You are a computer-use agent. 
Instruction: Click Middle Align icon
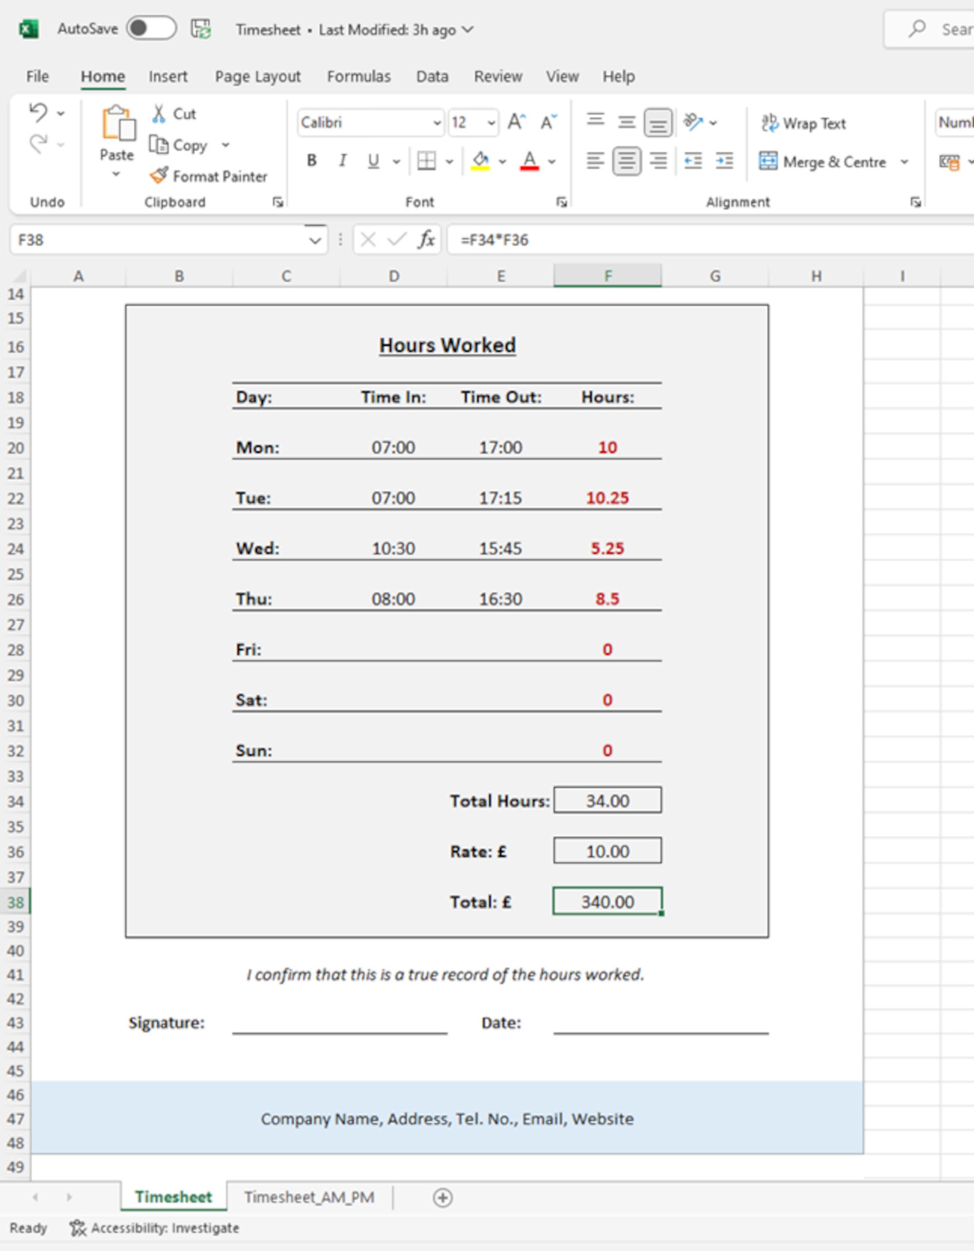pyautogui.click(x=627, y=121)
